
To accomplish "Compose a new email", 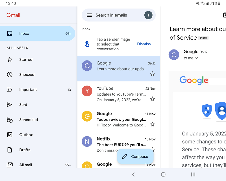I will point(135,156).
